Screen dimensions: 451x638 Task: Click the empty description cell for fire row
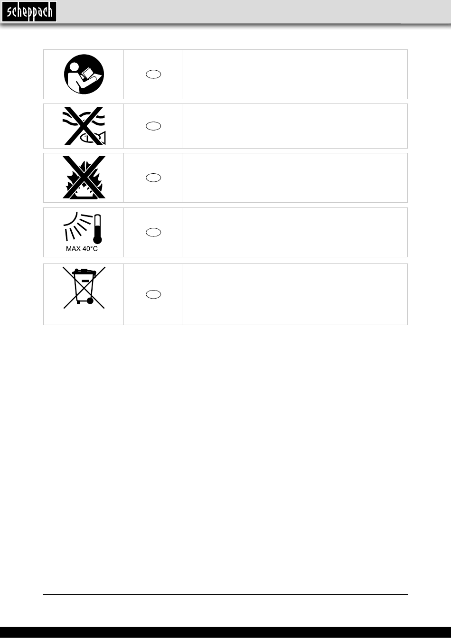[x=295, y=178]
